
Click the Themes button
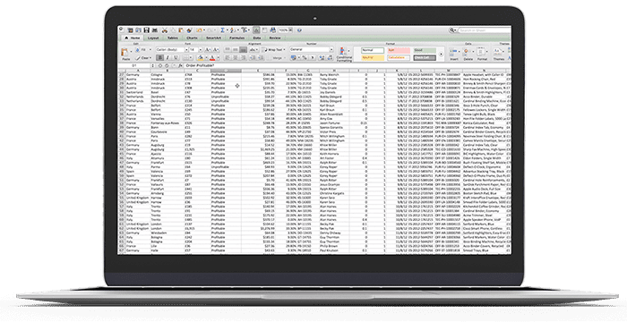click(x=499, y=54)
